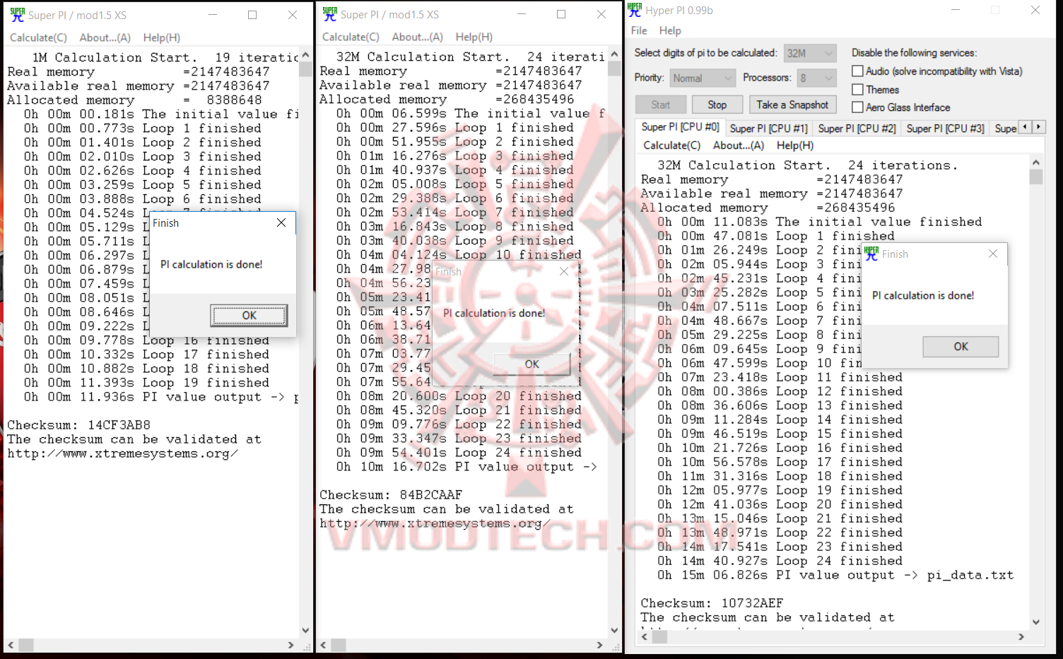Image resolution: width=1063 pixels, height=659 pixels.
Task: Click OK in the middle 32M Super PI Finish dialog
Action: pyautogui.click(x=532, y=364)
